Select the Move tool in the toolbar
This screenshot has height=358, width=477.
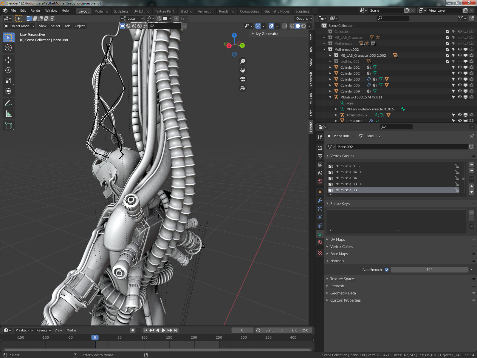pyautogui.click(x=8, y=60)
